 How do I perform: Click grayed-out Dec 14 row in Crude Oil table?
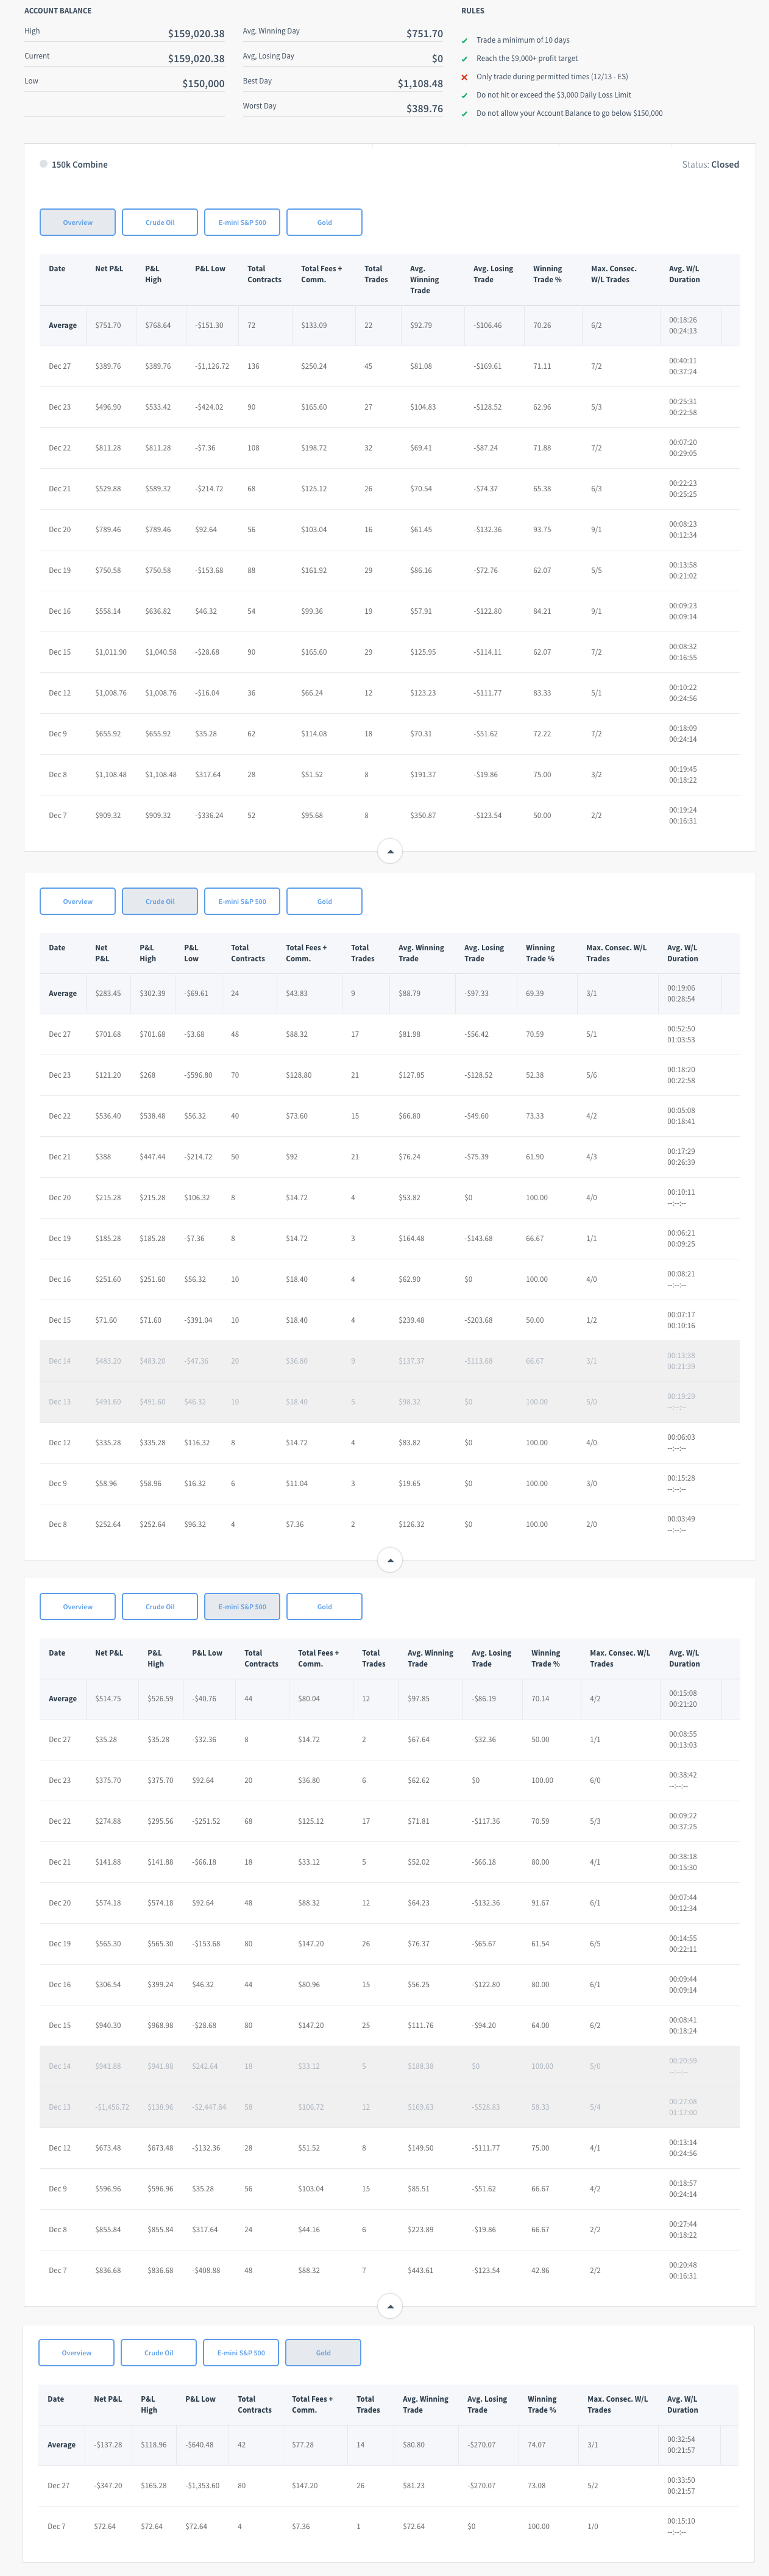[389, 1361]
